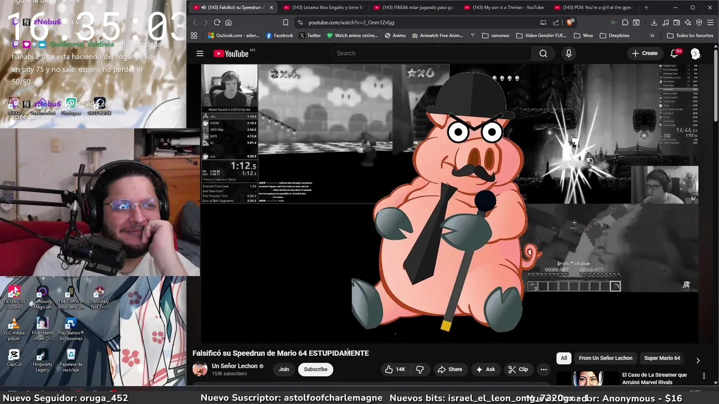
Task: Open Facebook bookmark
Action: 279,35
